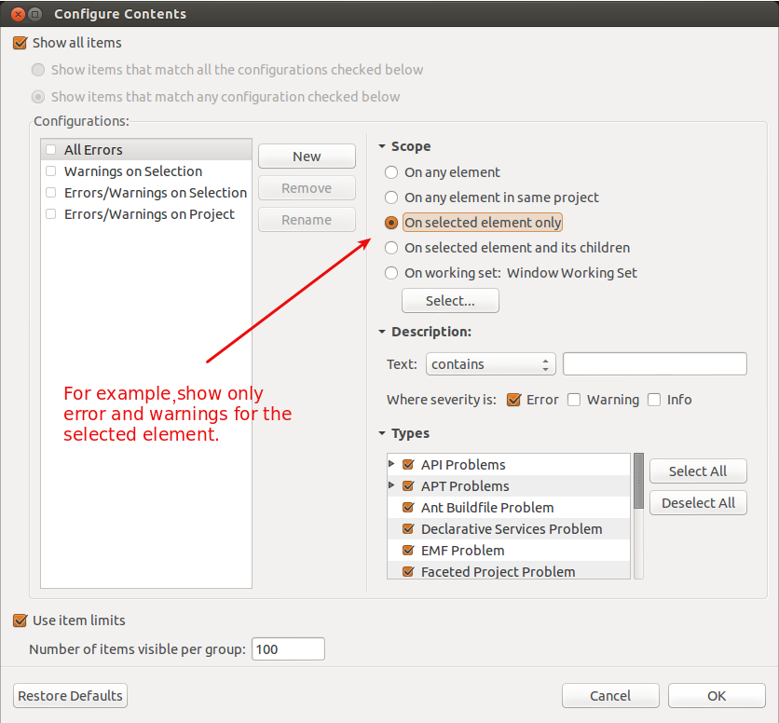Click the Types list scrollbar thumb
Viewport: 779px width, 723px height.
coord(639,481)
